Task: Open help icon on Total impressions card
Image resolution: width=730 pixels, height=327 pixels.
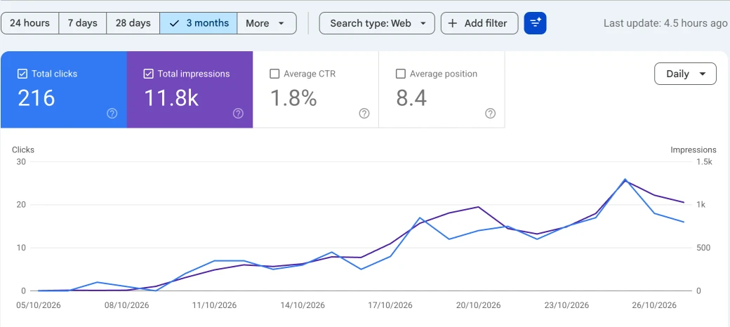Action: [x=239, y=114]
